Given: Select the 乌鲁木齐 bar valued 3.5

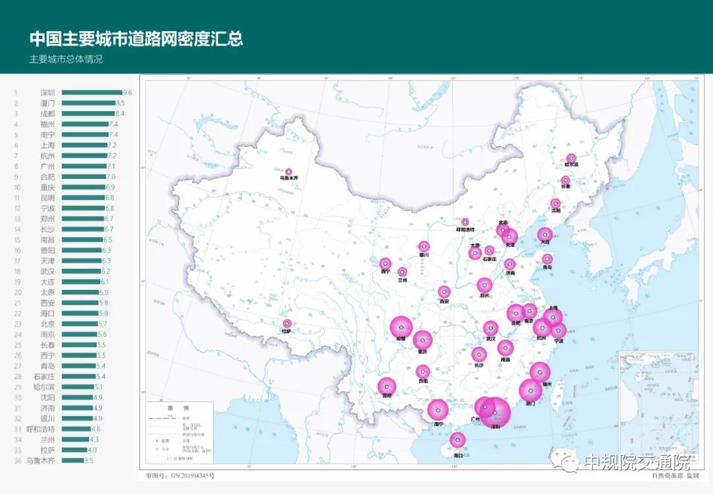Looking at the screenshot, I should tap(73, 460).
